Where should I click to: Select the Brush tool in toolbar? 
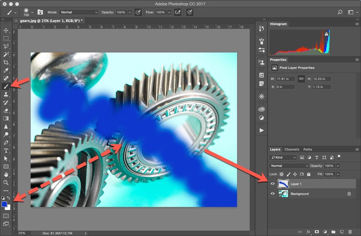pos(6,86)
